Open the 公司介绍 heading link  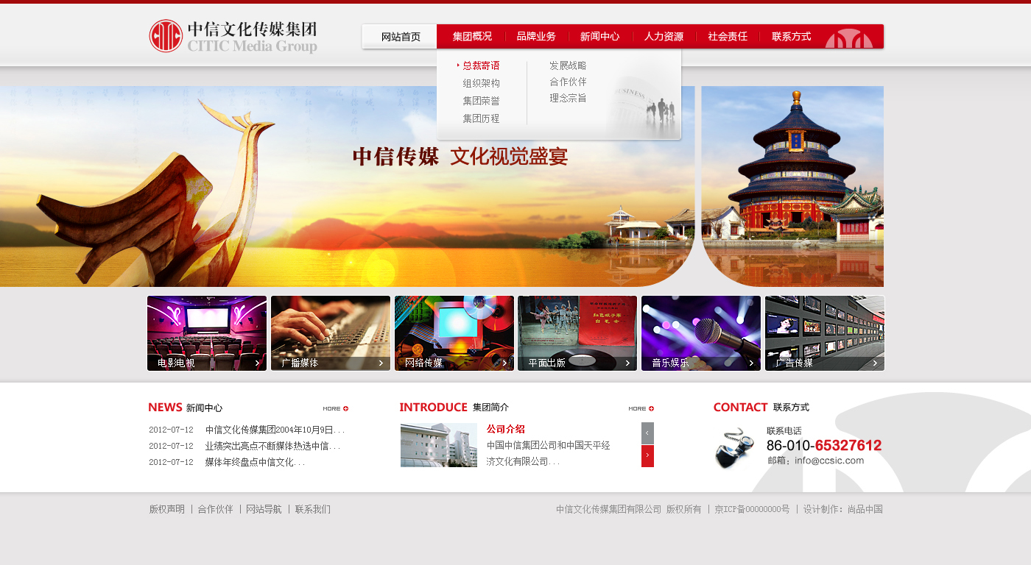point(505,429)
